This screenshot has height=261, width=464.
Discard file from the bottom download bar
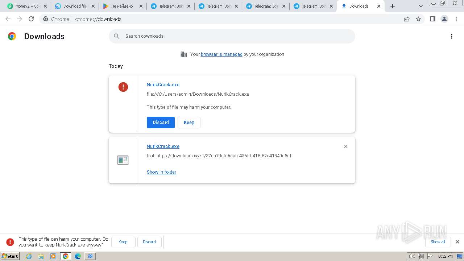click(x=149, y=242)
